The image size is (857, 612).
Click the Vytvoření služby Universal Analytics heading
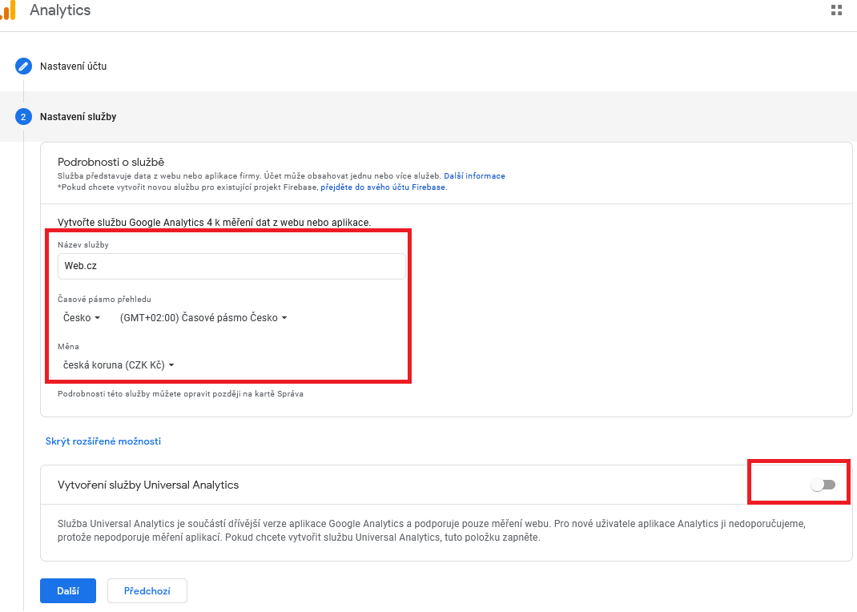pos(148,485)
